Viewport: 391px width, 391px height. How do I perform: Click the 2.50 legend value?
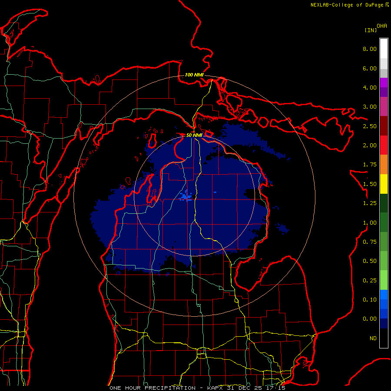coord(370,126)
